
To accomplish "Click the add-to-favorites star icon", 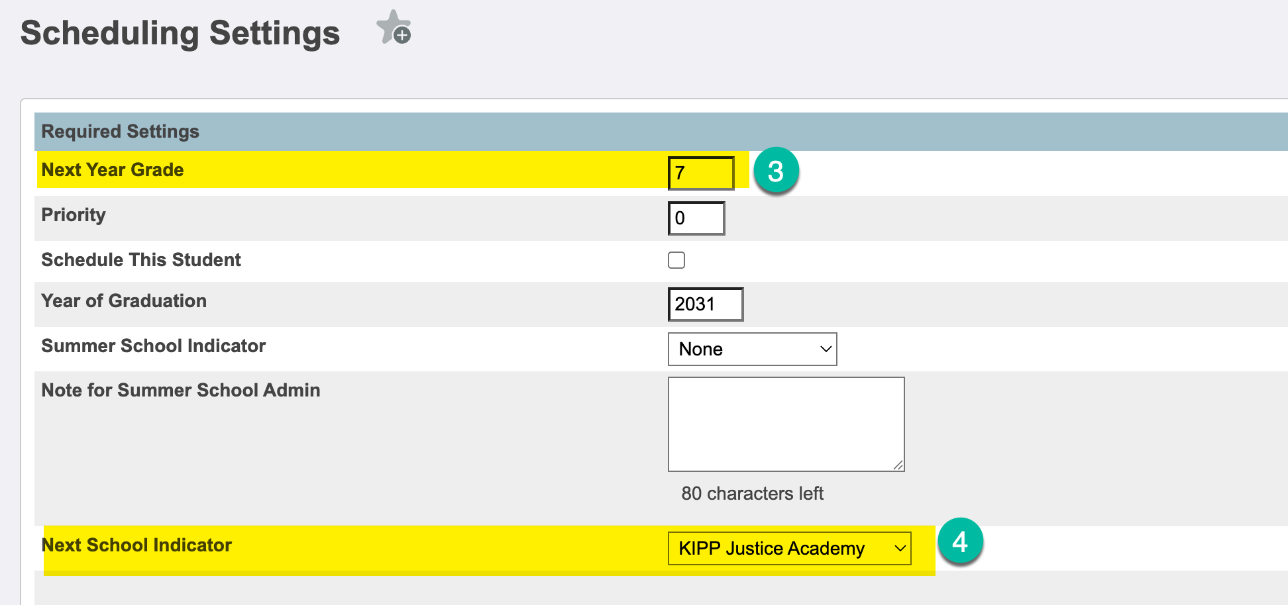I will pyautogui.click(x=394, y=28).
